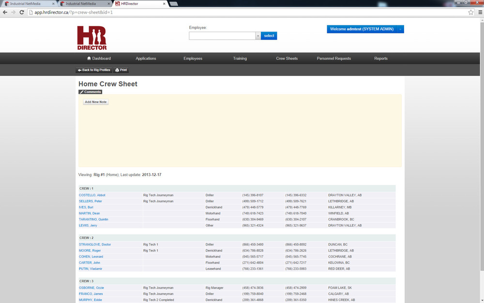
Task: Open LEWIS, Jerry employee link
Action: point(88,226)
